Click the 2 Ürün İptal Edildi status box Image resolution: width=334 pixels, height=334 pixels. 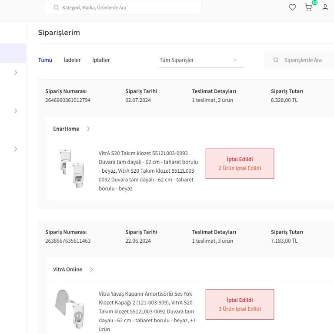pos(240,164)
